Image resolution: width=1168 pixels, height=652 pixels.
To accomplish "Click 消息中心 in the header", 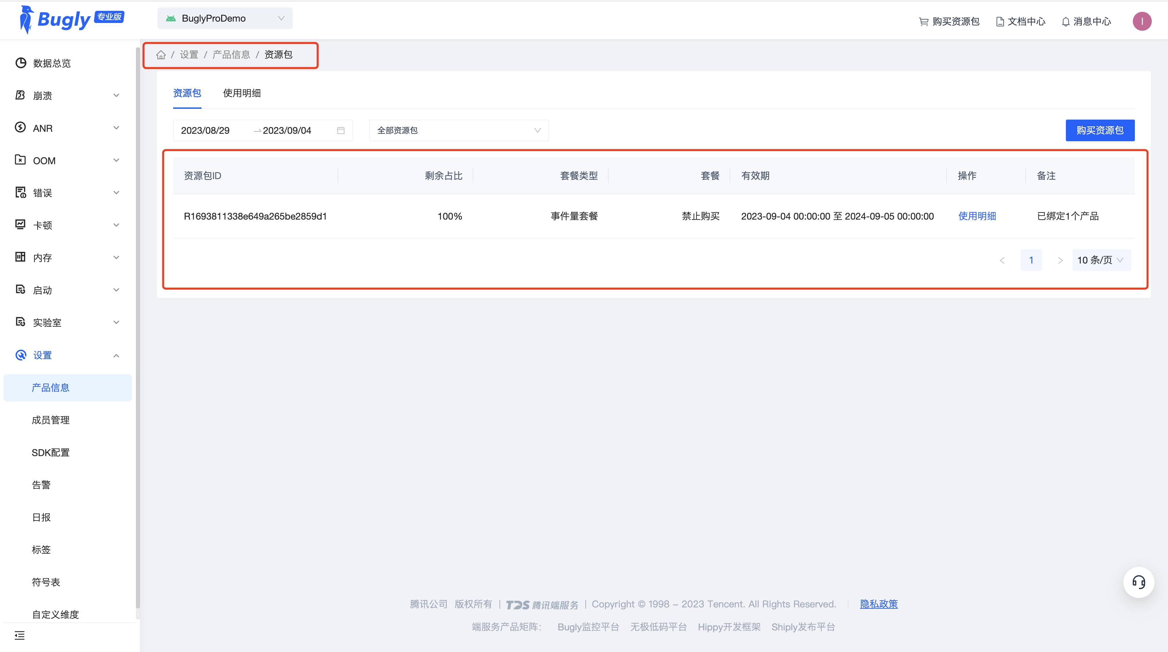I will (x=1092, y=21).
